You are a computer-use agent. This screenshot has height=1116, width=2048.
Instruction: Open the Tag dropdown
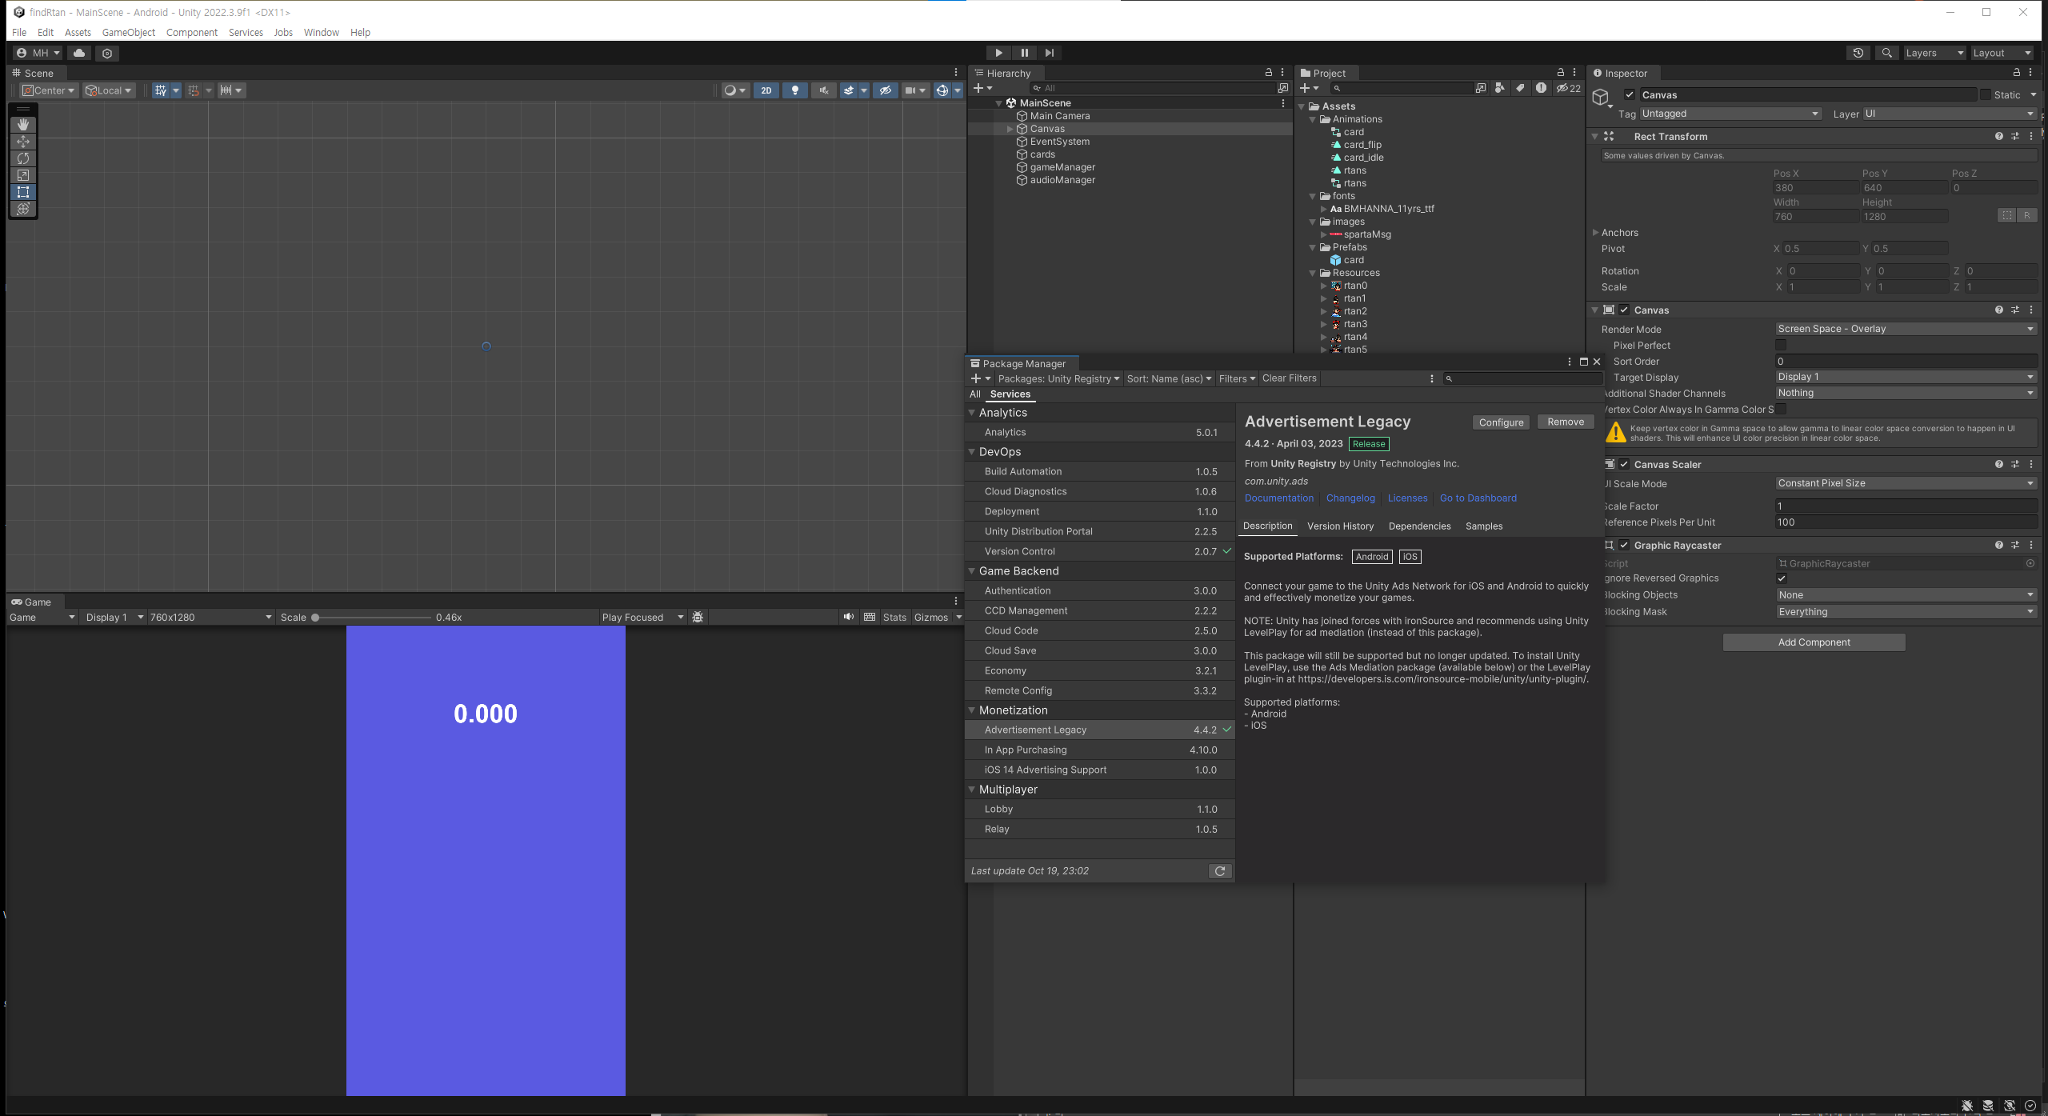(1730, 114)
